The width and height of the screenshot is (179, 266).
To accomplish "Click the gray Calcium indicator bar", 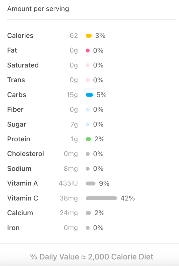I will pos(88,213).
